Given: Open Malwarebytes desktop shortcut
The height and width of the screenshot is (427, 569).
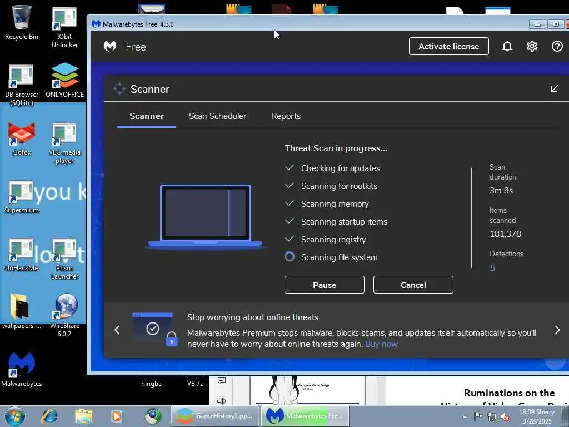Looking at the screenshot, I should 22,369.
